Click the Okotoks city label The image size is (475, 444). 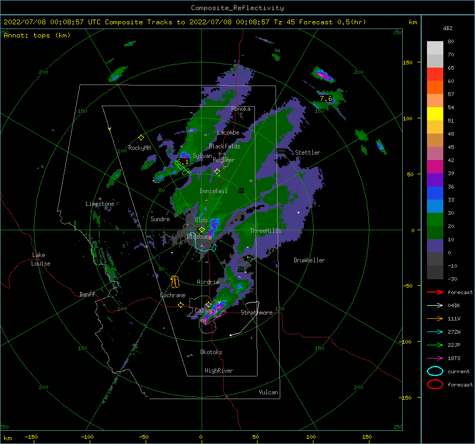(x=211, y=352)
